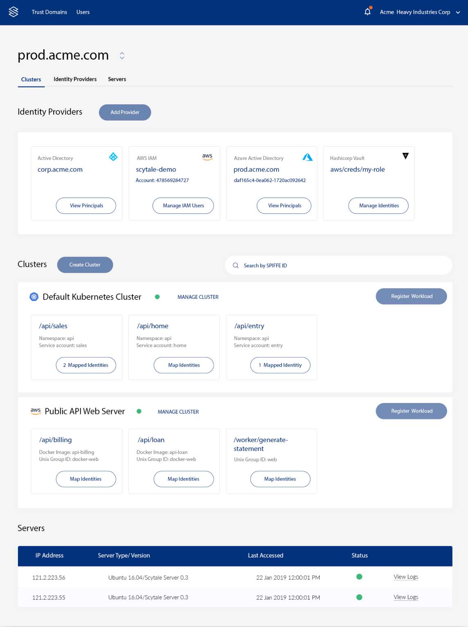The image size is (468, 627).
Task: Click the AWS logo on scytale-demo card
Action: 207,157
